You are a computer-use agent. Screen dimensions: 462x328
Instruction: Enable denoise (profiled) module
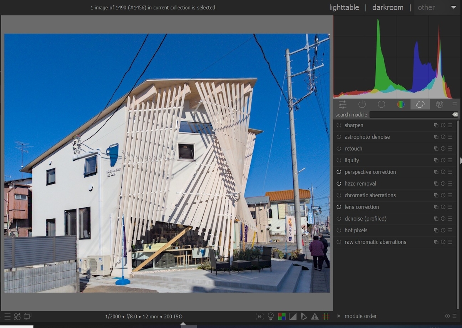click(339, 219)
